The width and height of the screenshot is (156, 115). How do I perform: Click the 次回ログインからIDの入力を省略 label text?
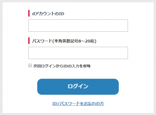point(62,66)
